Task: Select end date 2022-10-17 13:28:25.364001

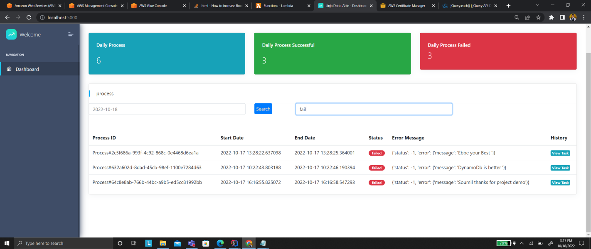Action: (325, 153)
